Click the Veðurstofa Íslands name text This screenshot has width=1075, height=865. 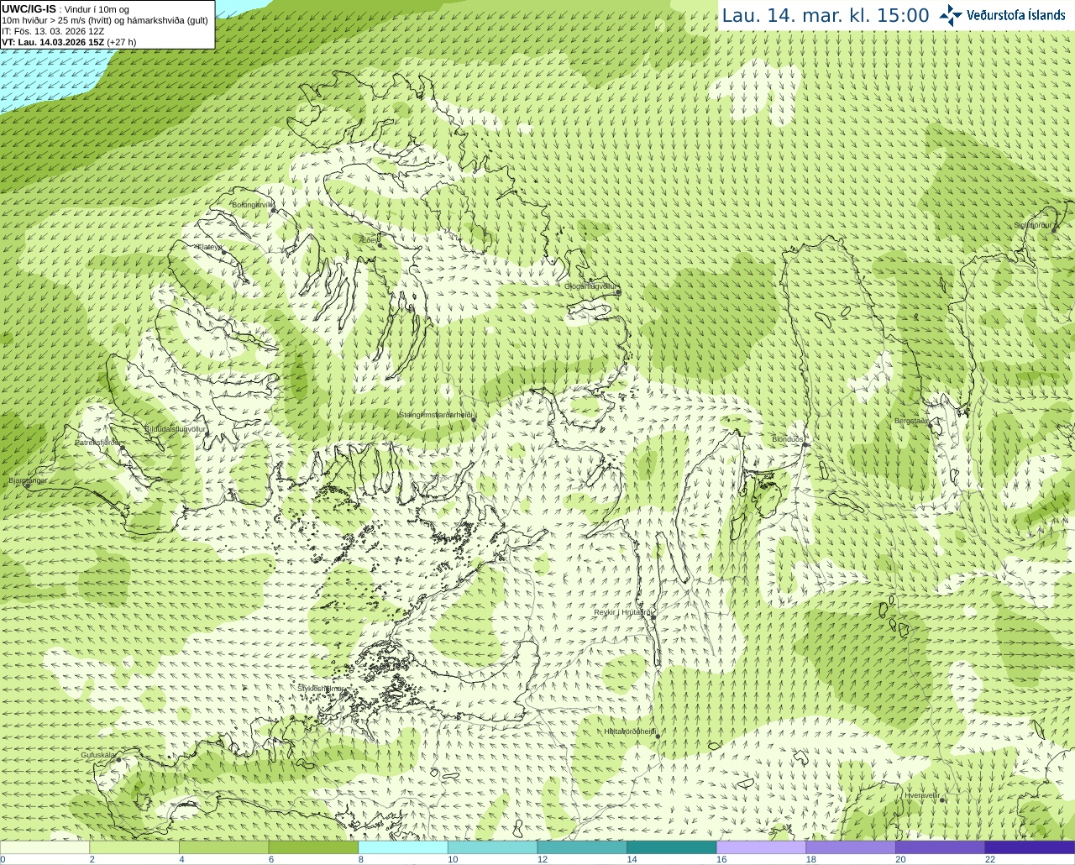pyautogui.click(x=1016, y=15)
